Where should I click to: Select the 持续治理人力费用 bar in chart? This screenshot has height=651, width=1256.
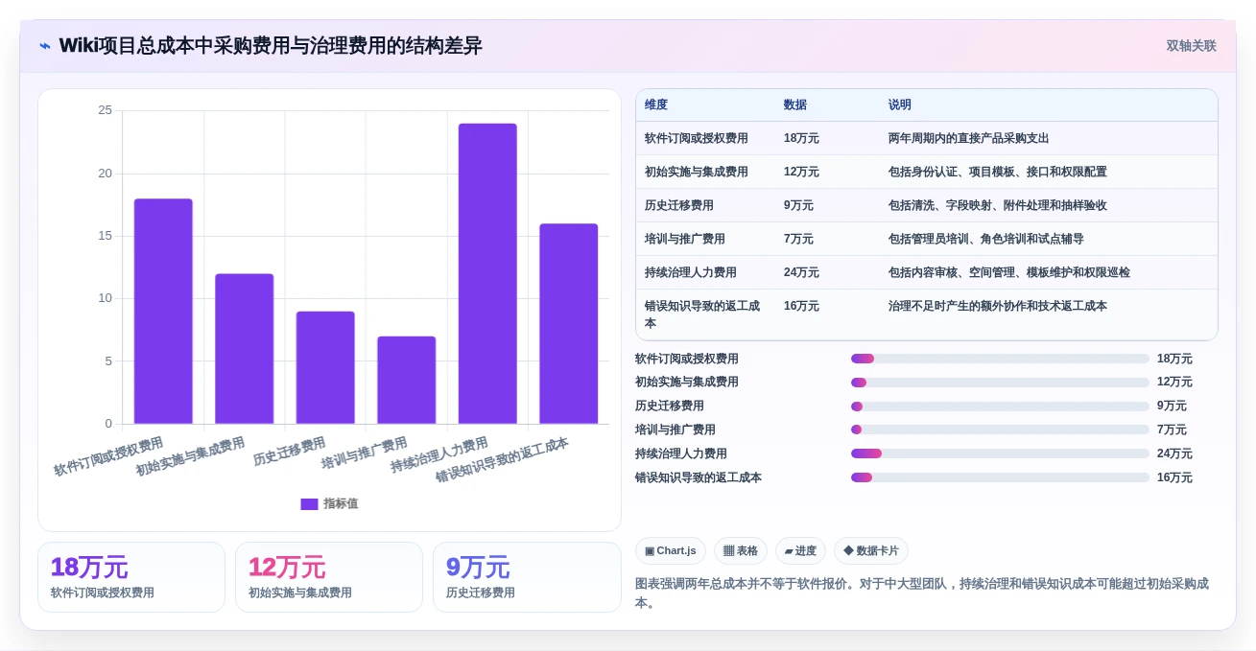tap(487, 273)
